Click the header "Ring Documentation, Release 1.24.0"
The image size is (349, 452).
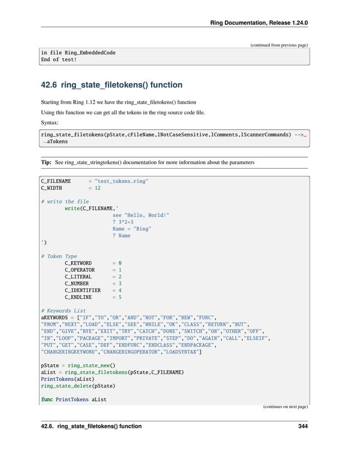pyautogui.click(x=259, y=23)
